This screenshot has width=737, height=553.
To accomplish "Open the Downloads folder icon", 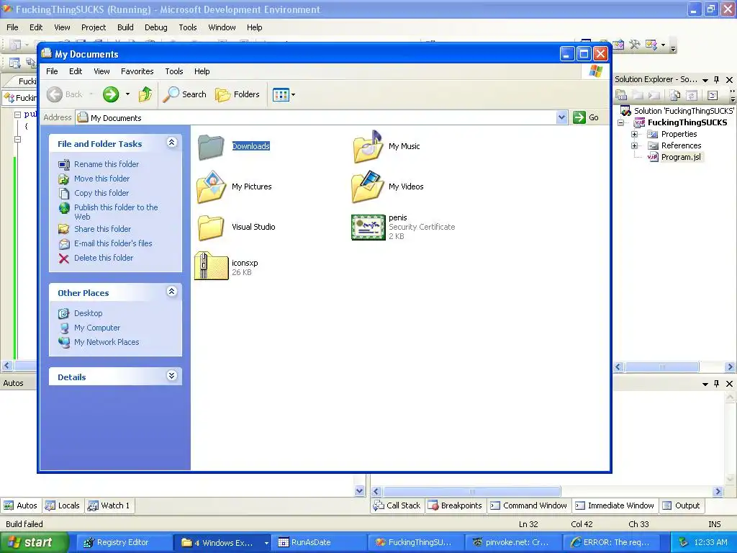I will point(211,147).
